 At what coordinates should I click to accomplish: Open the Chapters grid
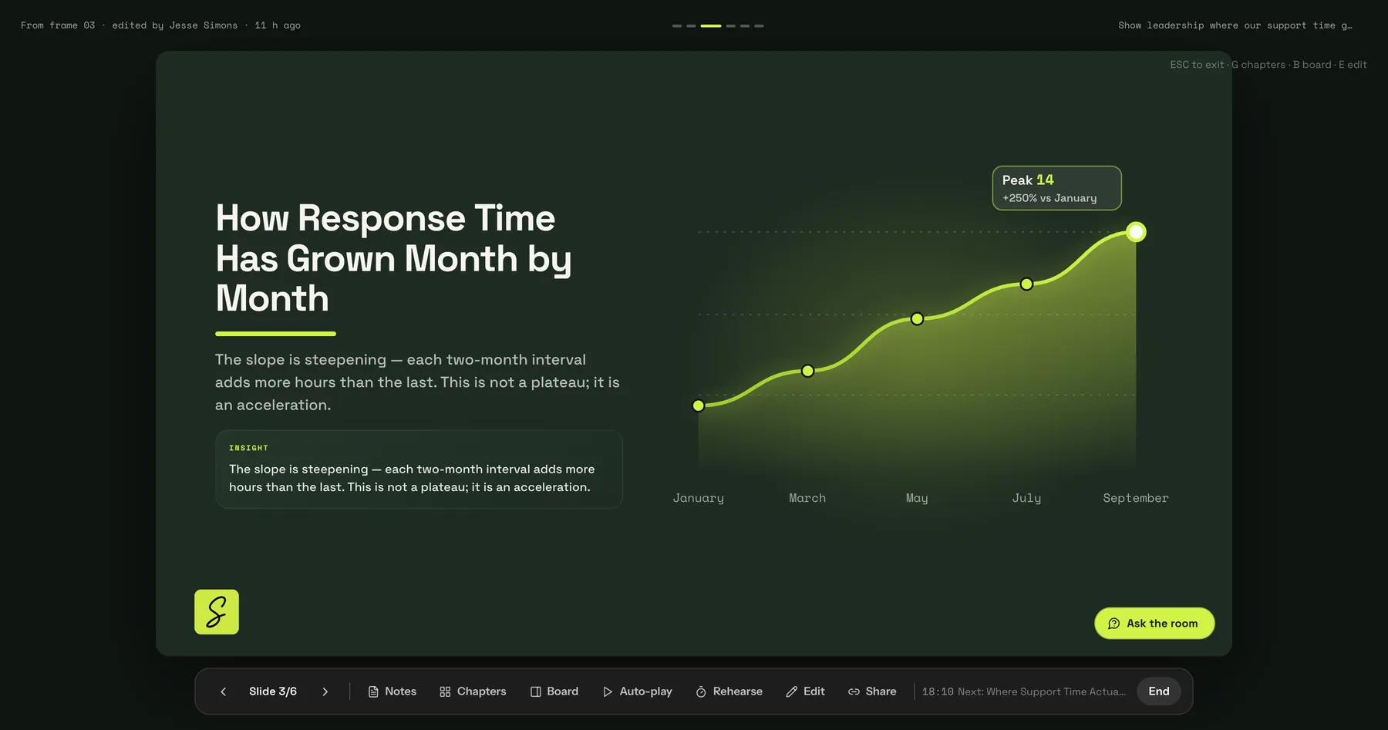tap(473, 691)
